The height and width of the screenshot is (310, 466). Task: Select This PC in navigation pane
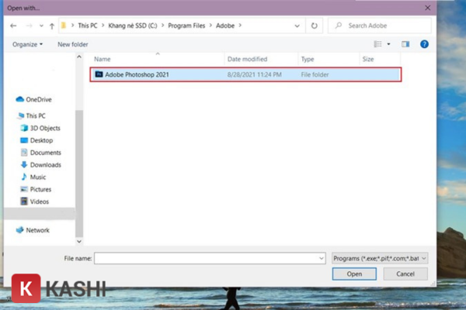tap(36, 115)
